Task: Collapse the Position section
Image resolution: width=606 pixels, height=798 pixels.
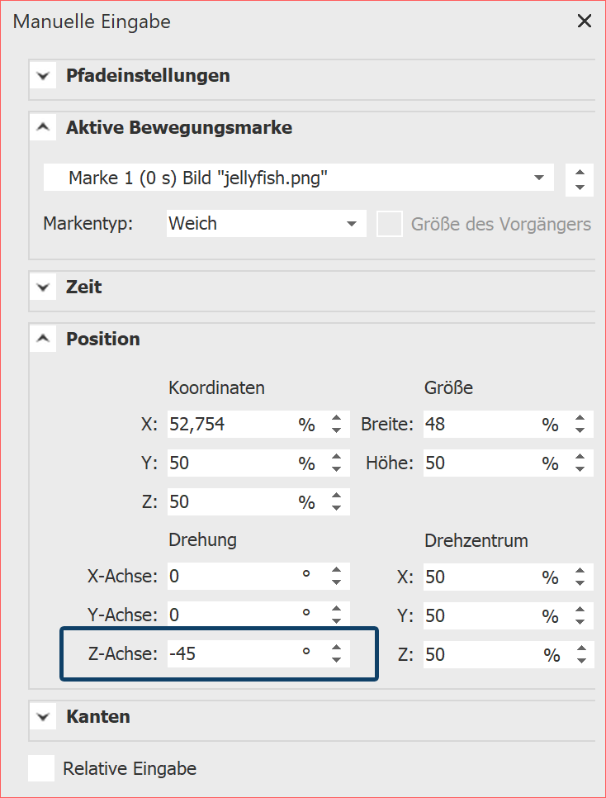Action: (x=43, y=339)
